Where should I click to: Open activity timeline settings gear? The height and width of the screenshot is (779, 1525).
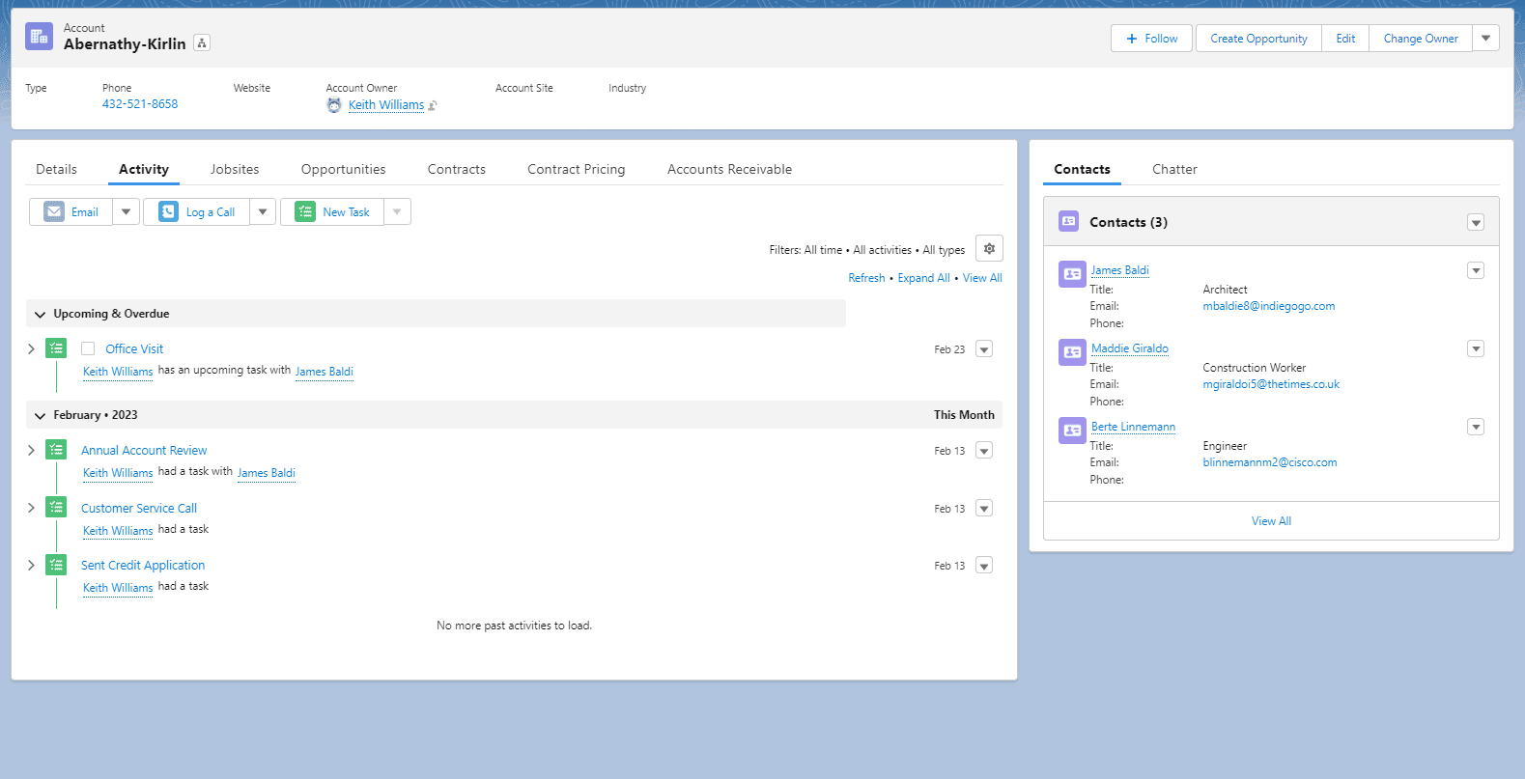click(989, 249)
